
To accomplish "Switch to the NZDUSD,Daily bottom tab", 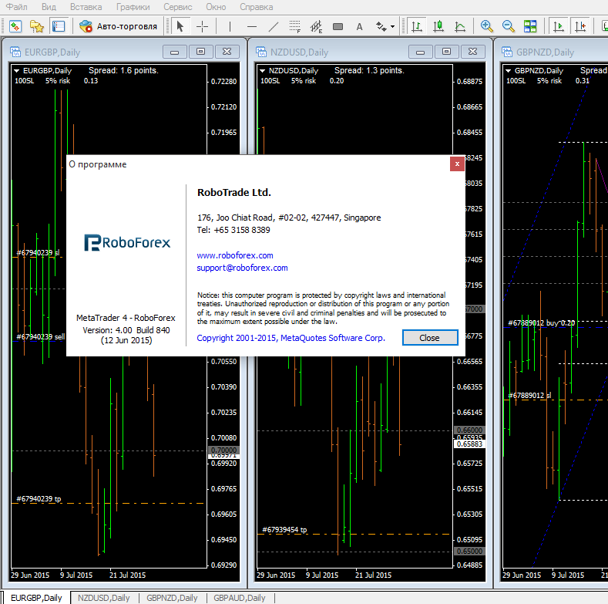I will pos(104,598).
